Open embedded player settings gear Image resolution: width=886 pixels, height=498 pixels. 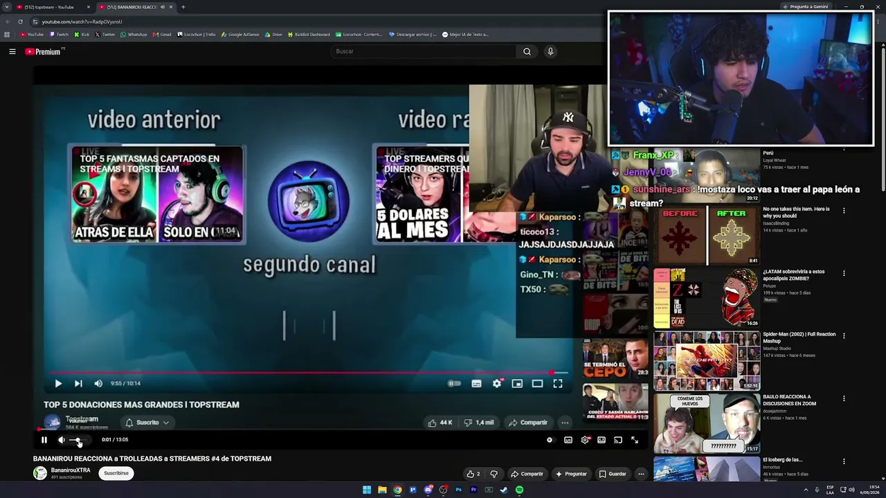click(497, 384)
